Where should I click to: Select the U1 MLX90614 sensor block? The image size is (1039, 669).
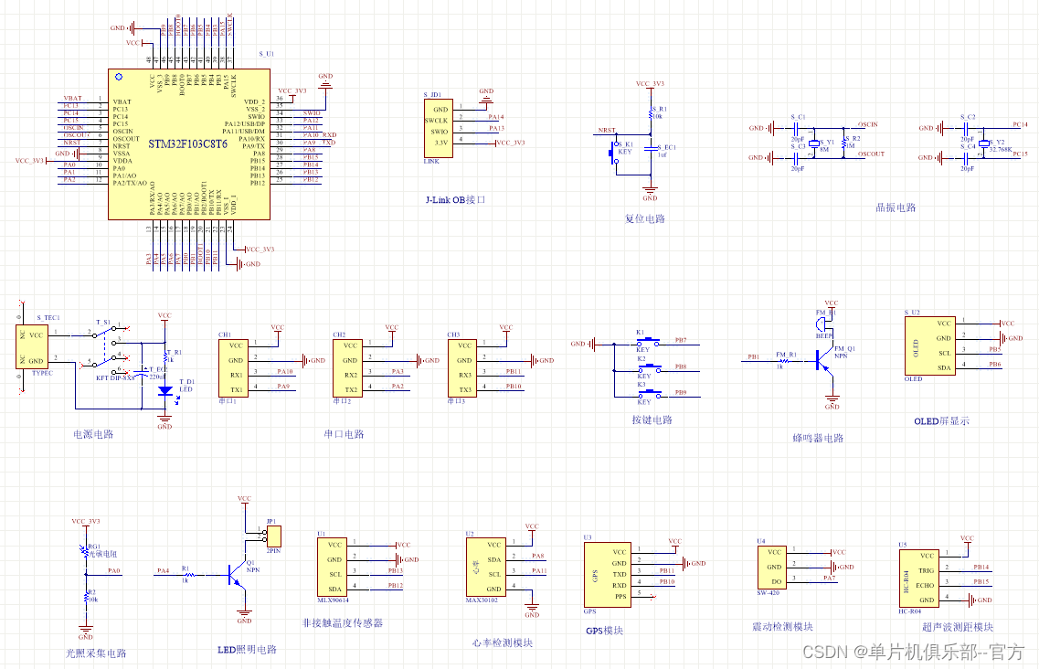(333, 567)
